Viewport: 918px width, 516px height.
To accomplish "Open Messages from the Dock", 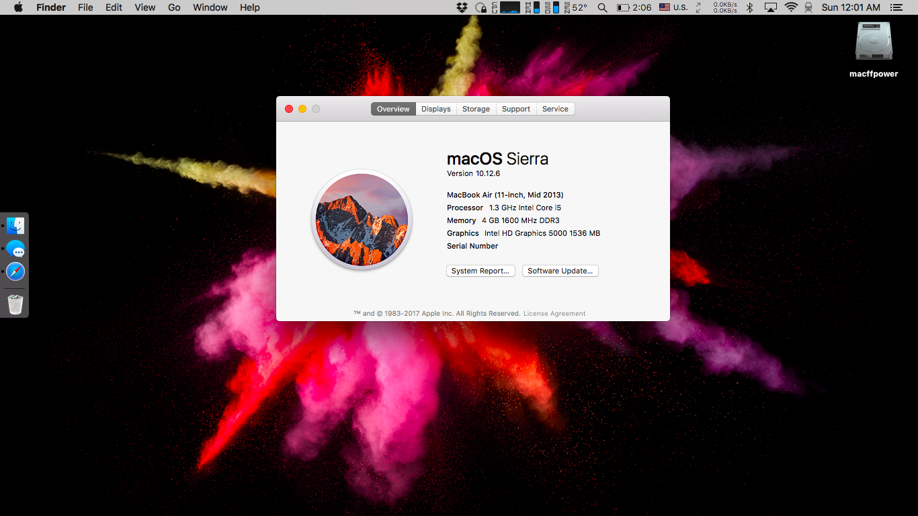I will (x=15, y=249).
